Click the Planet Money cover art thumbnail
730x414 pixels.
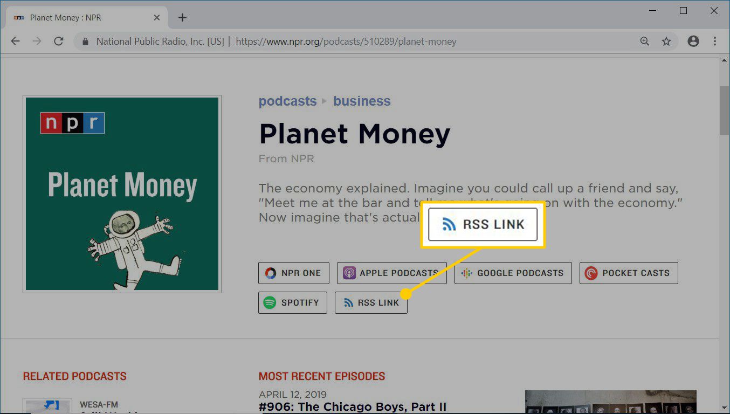coord(122,194)
